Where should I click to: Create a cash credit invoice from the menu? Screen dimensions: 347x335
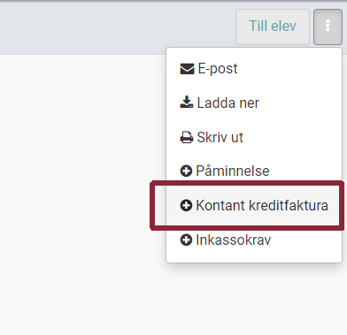pyautogui.click(x=254, y=205)
